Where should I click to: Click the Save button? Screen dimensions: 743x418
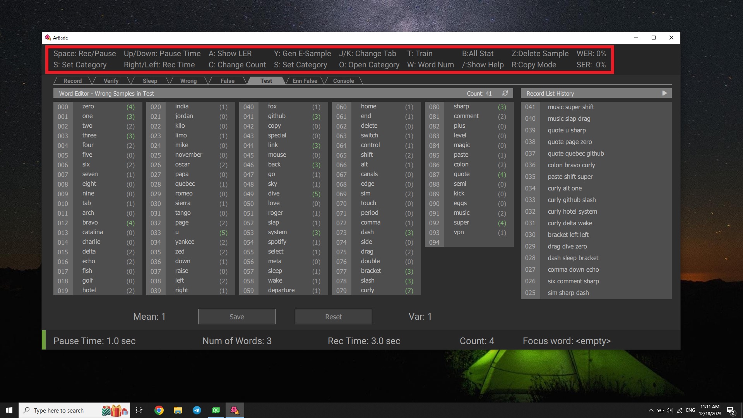[x=236, y=317]
